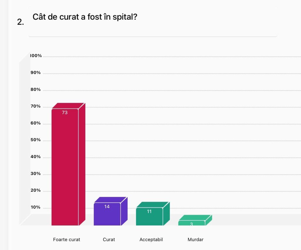Click the 10% axis tick label
Viewport: 301px width, 250px height.
pos(36,207)
